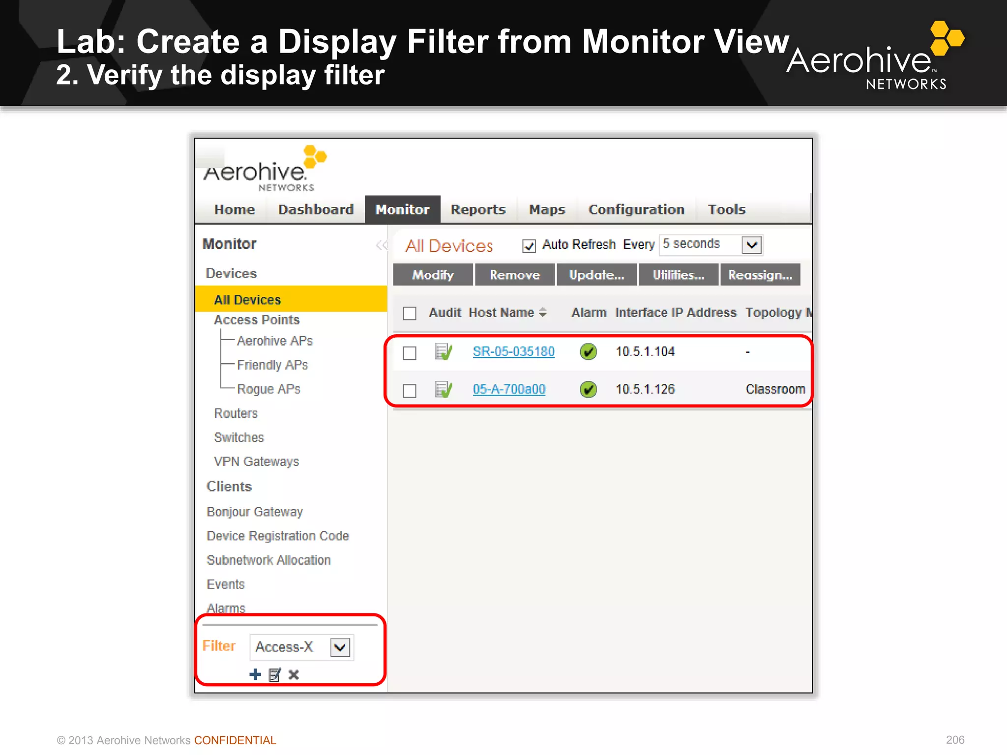Viewport: 1007px width, 755px height.
Task: Open the SR-05-035180 host link
Action: pyautogui.click(x=514, y=352)
